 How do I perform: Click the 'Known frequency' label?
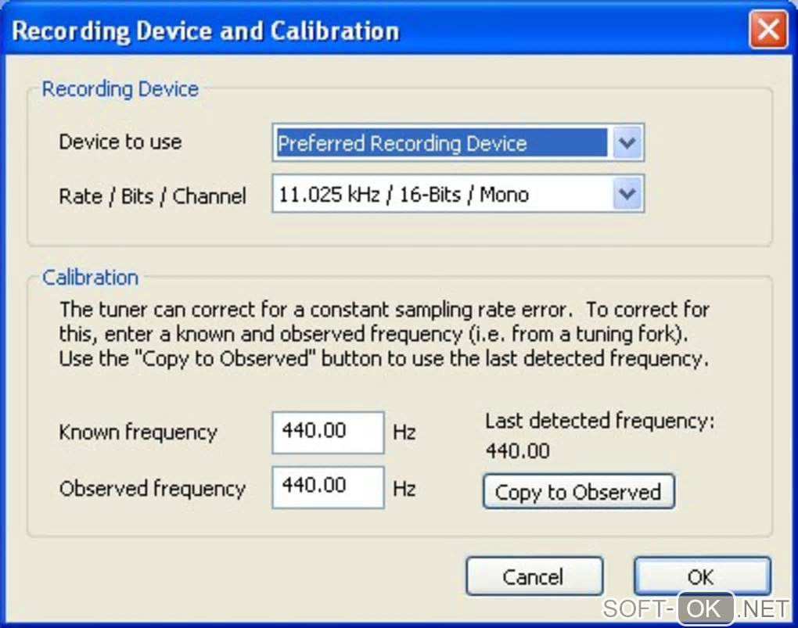[x=138, y=432]
